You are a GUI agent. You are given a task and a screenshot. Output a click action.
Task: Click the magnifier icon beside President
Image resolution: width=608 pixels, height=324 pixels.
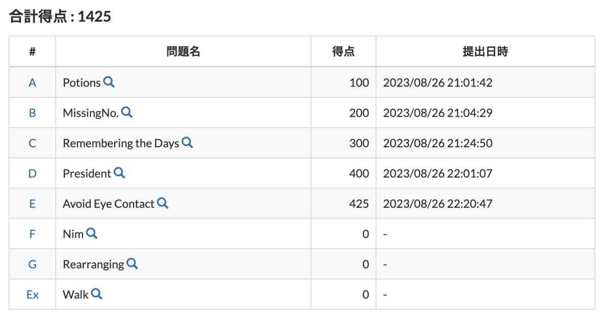(x=120, y=173)
